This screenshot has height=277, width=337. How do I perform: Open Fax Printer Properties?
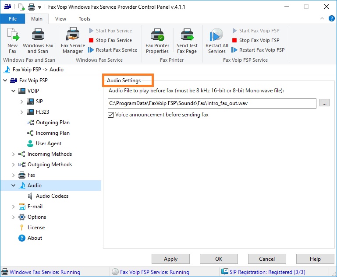pos(157,41)
